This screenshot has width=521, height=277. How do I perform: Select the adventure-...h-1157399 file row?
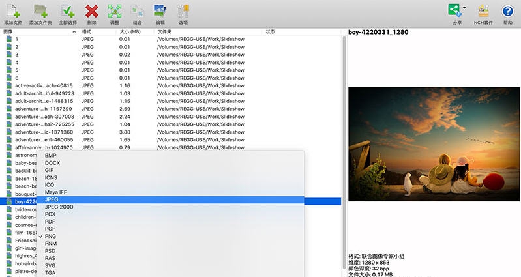pyautogui.click(x=170, y=109)
